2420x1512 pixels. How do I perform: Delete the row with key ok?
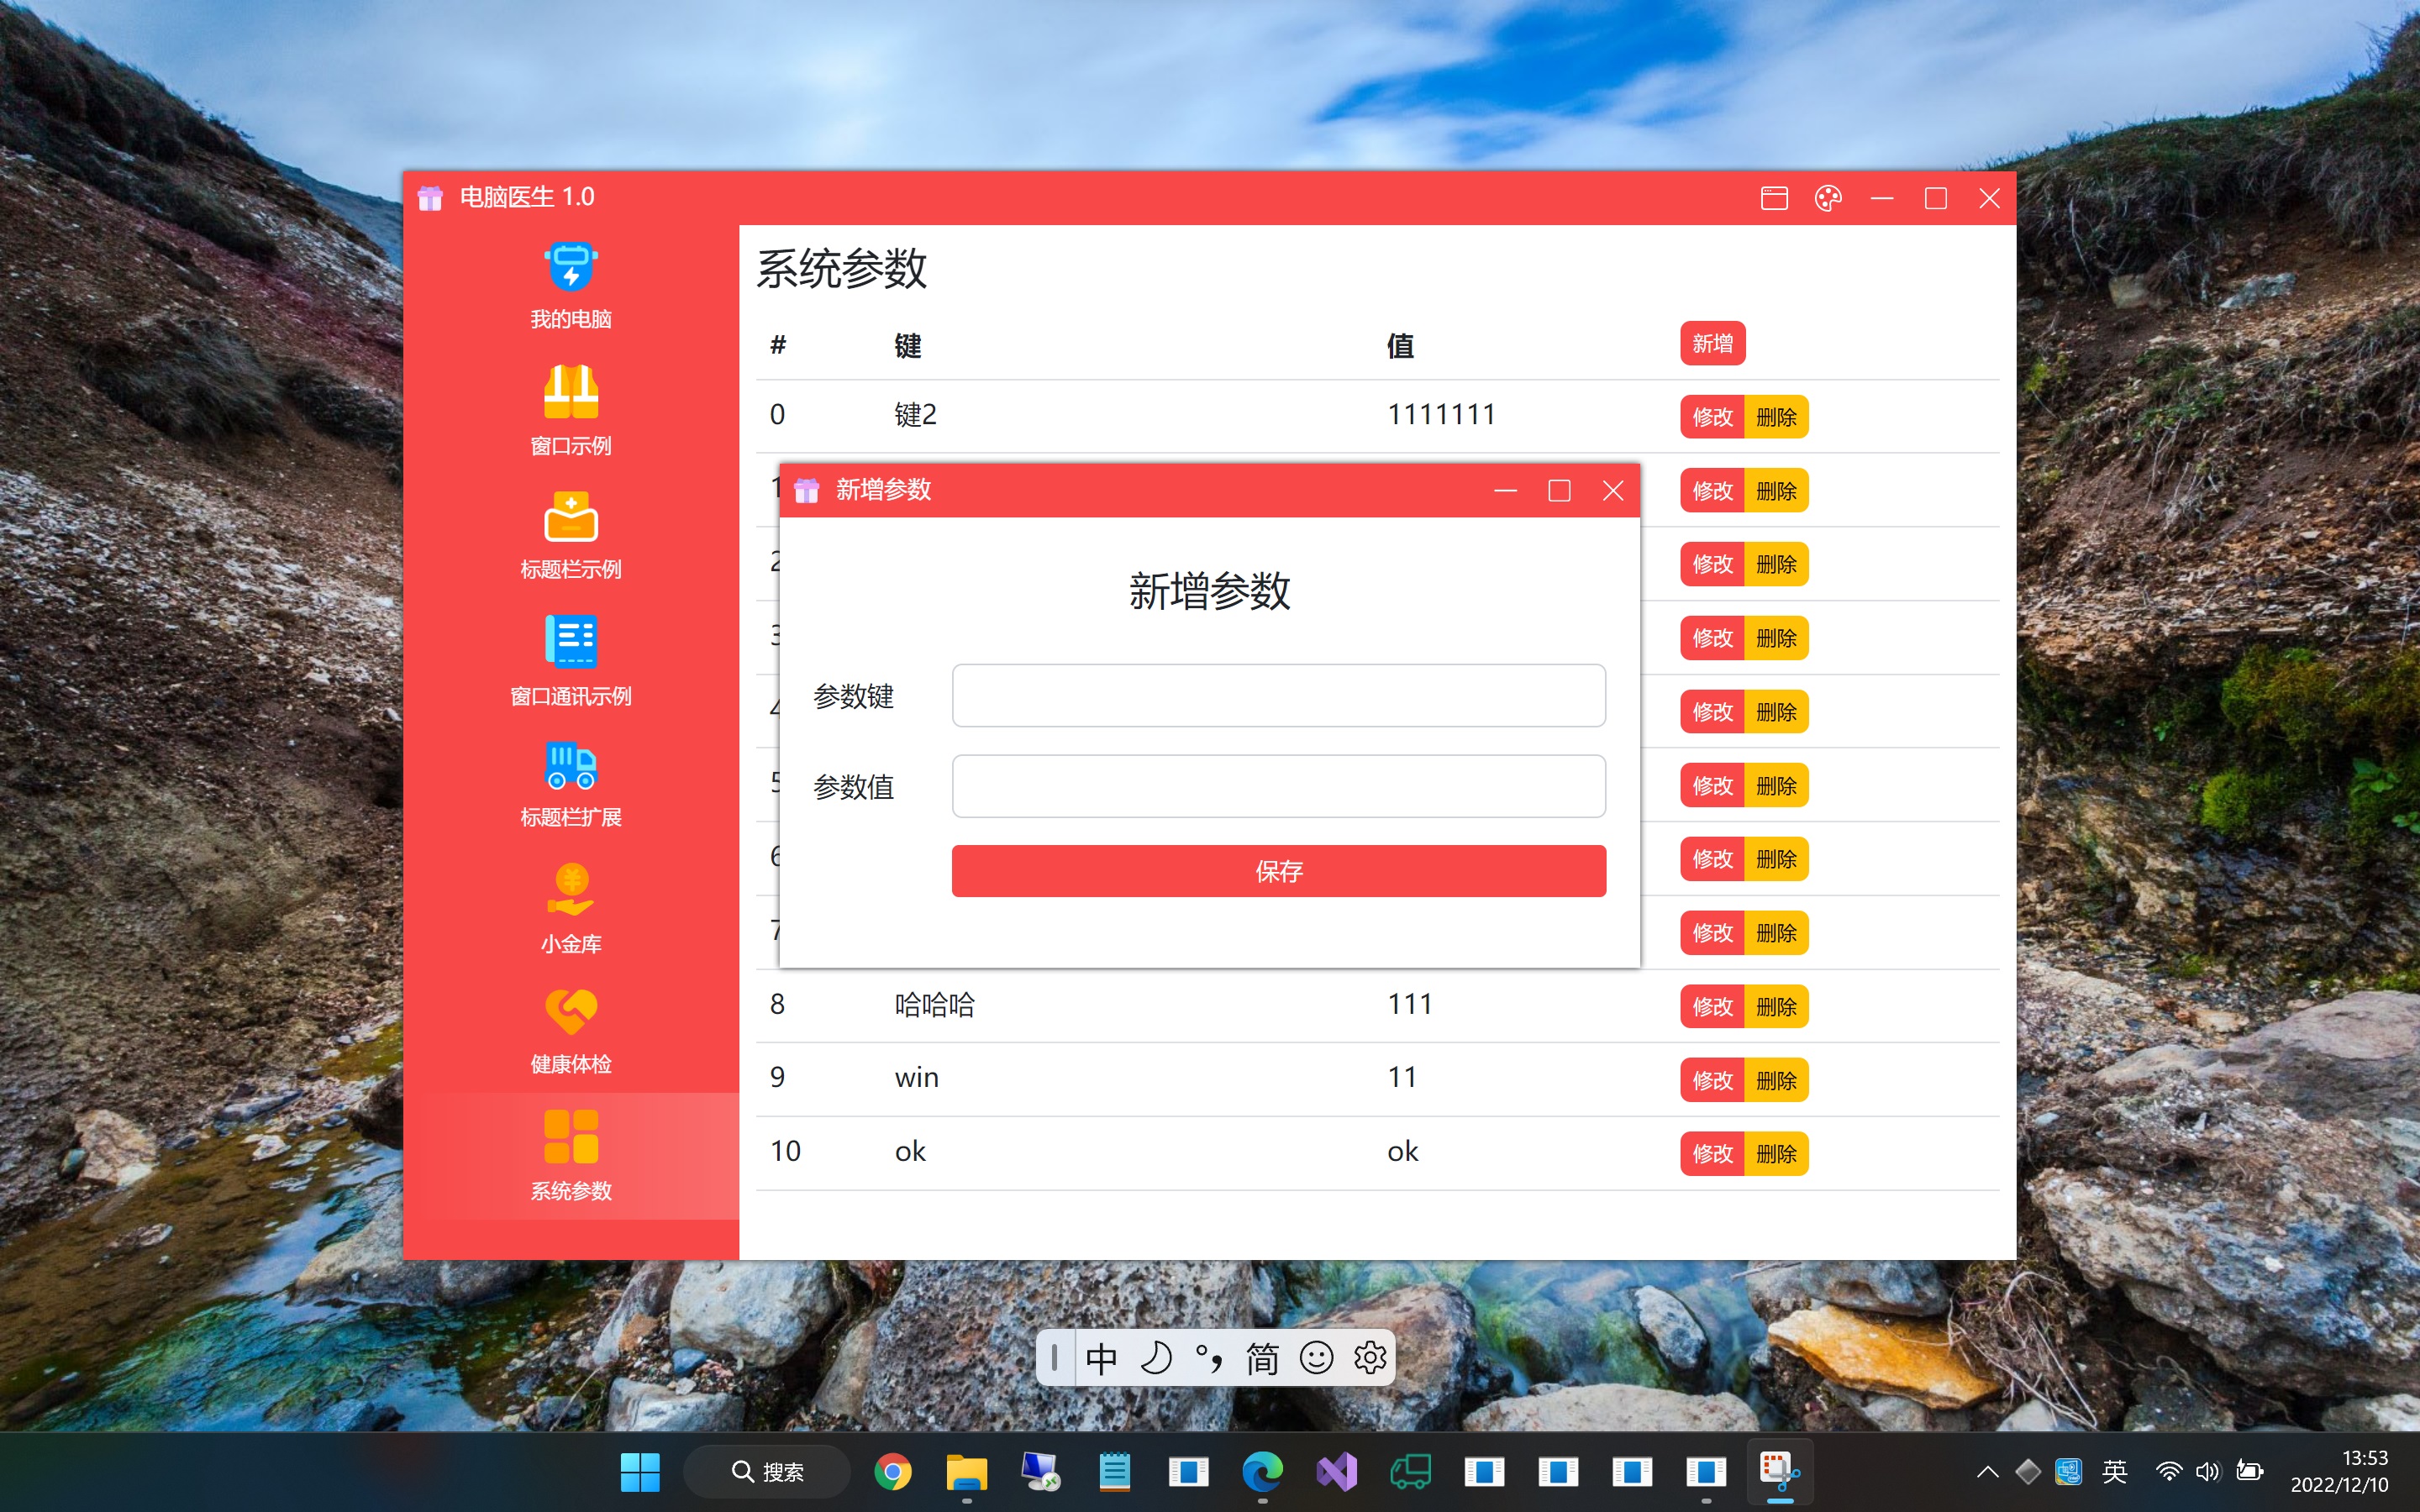[x=1776, y=1154]
